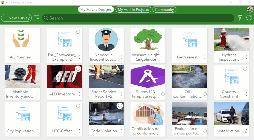Open the Evaluación de daños thumbnail
The height and width of the screenshot is (140, 254).
click(190, 113)
